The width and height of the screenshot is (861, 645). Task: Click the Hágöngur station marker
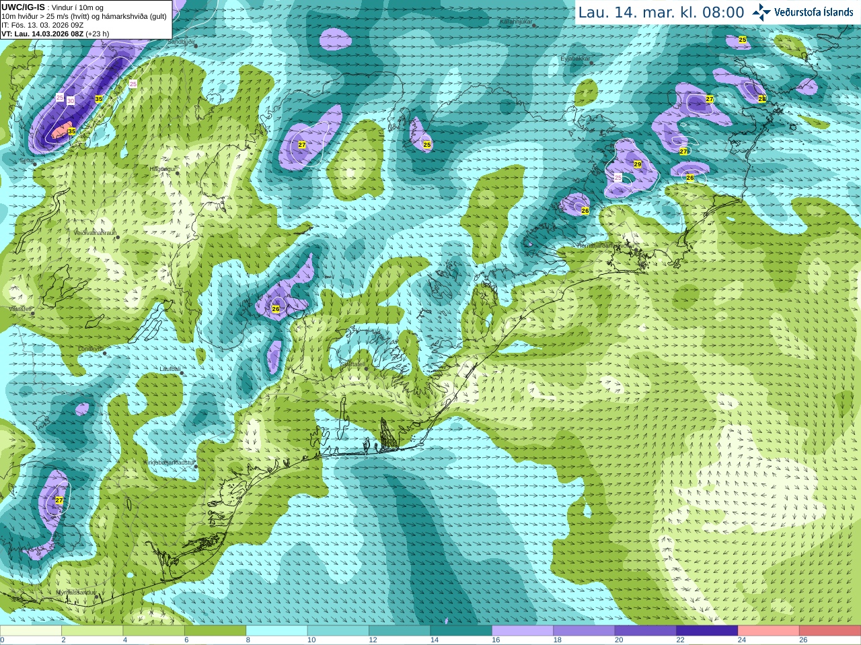click(178, 173)
